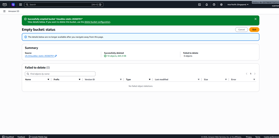Expand the Asia Pacific (Singapore) region dropdown
The height and width of the screenshot is (138, 279).
tap(238, 5)
